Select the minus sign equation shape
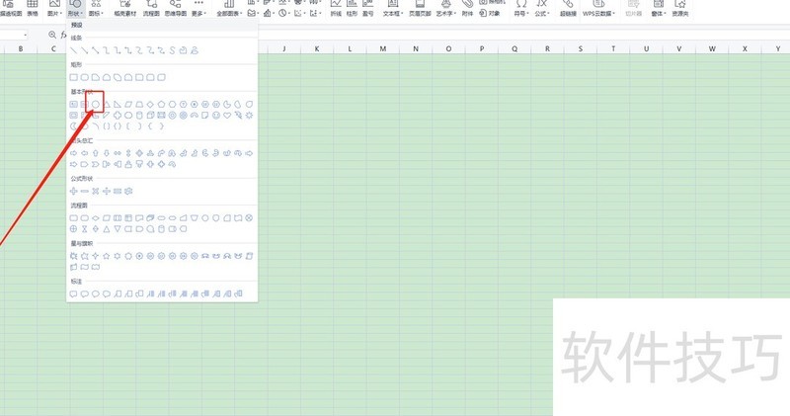 tap(85, 191)
